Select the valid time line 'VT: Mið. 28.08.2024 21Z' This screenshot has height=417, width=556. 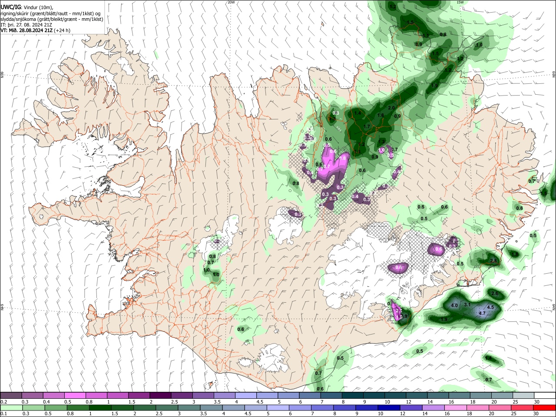click(x=27, y=30)
